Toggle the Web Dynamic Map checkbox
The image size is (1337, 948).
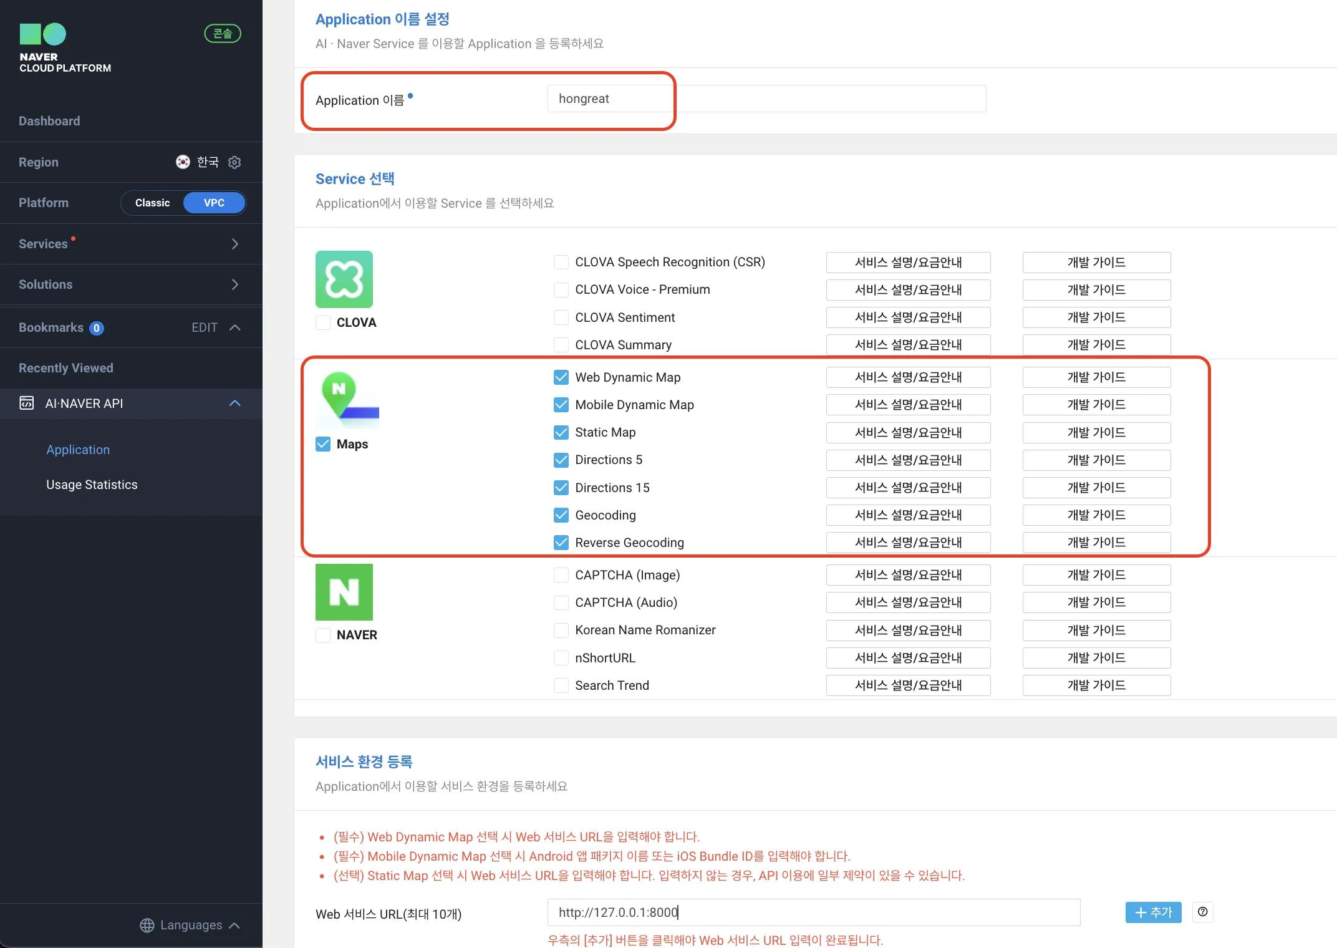pyautogui.click(x=562, y=377)
